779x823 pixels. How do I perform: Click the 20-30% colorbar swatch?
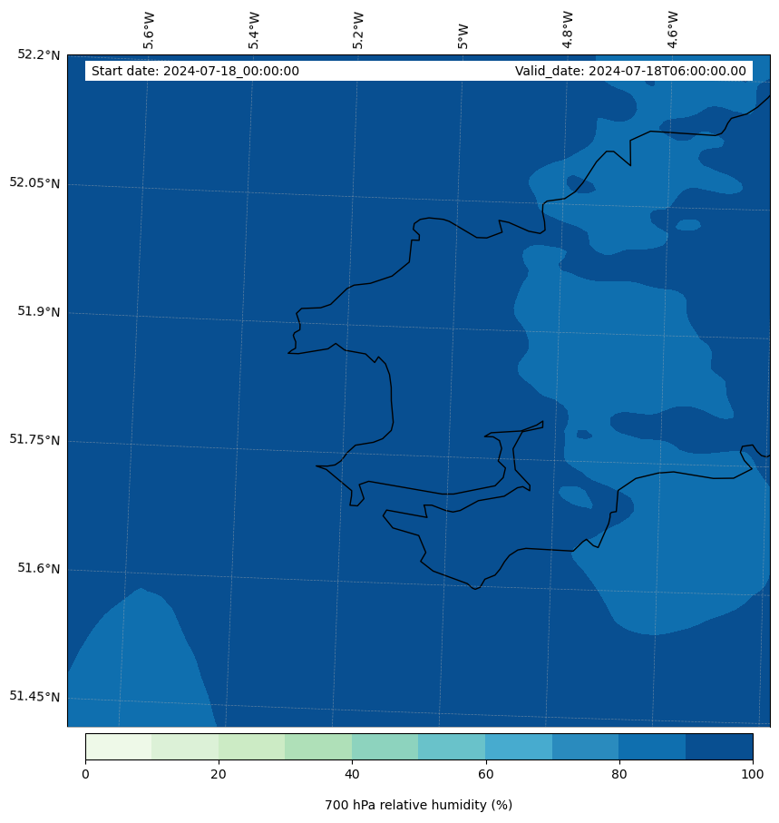[x=252, y=747]
